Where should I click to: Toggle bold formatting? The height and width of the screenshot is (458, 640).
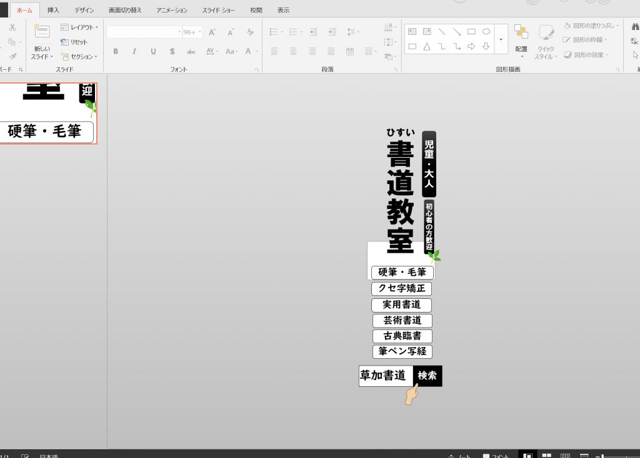116,51
